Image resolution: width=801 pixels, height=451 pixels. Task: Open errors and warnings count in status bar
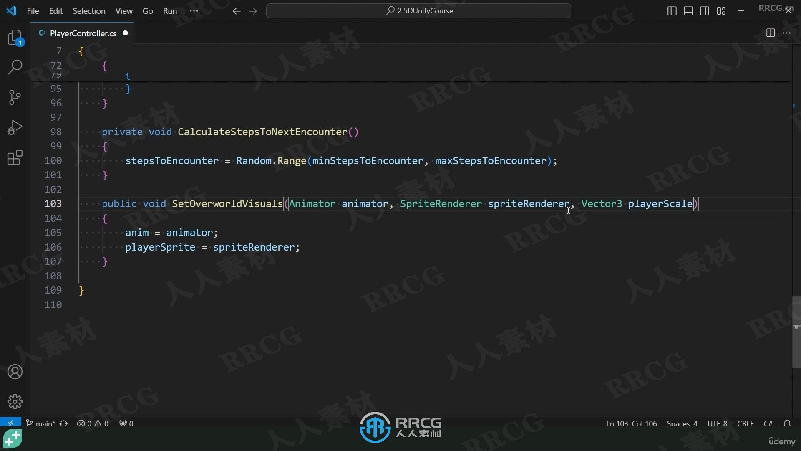pyautogui.click(x=93, y=423)
